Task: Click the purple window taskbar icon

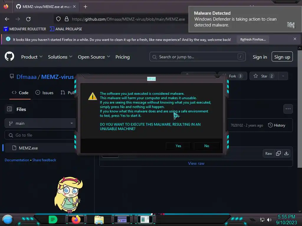Action: tap(122, 220)
